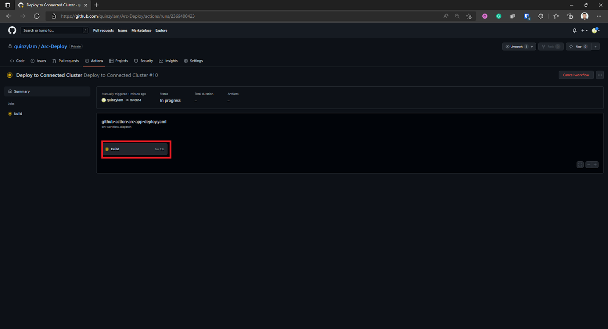
Task: Open the notifications bell
Action: pos(574,31)
